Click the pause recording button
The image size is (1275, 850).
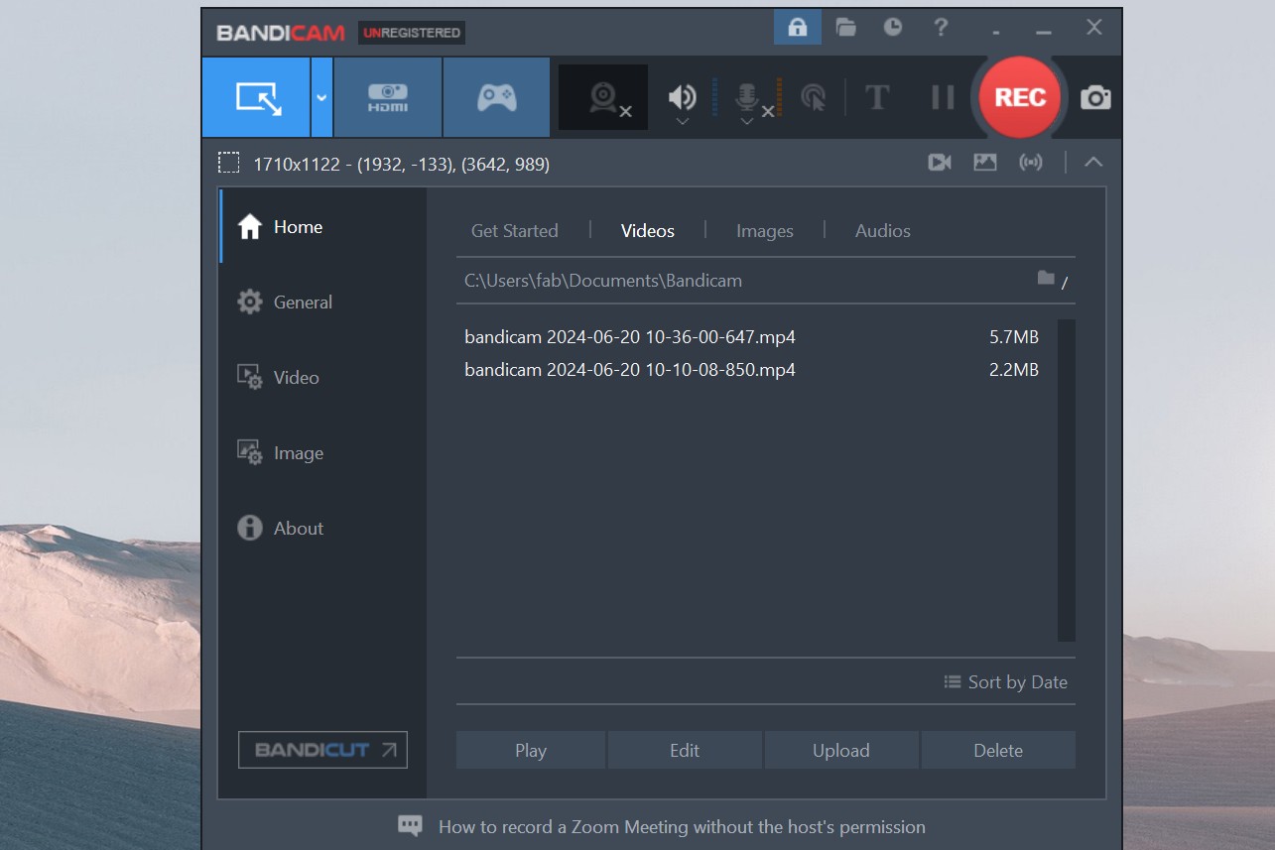[943, 97]
